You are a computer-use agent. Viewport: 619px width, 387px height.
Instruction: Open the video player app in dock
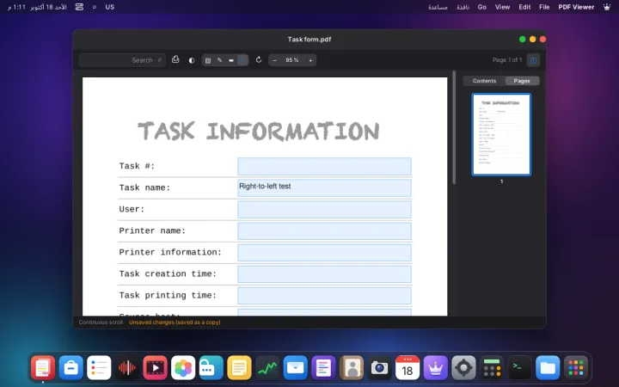(155, 368)
